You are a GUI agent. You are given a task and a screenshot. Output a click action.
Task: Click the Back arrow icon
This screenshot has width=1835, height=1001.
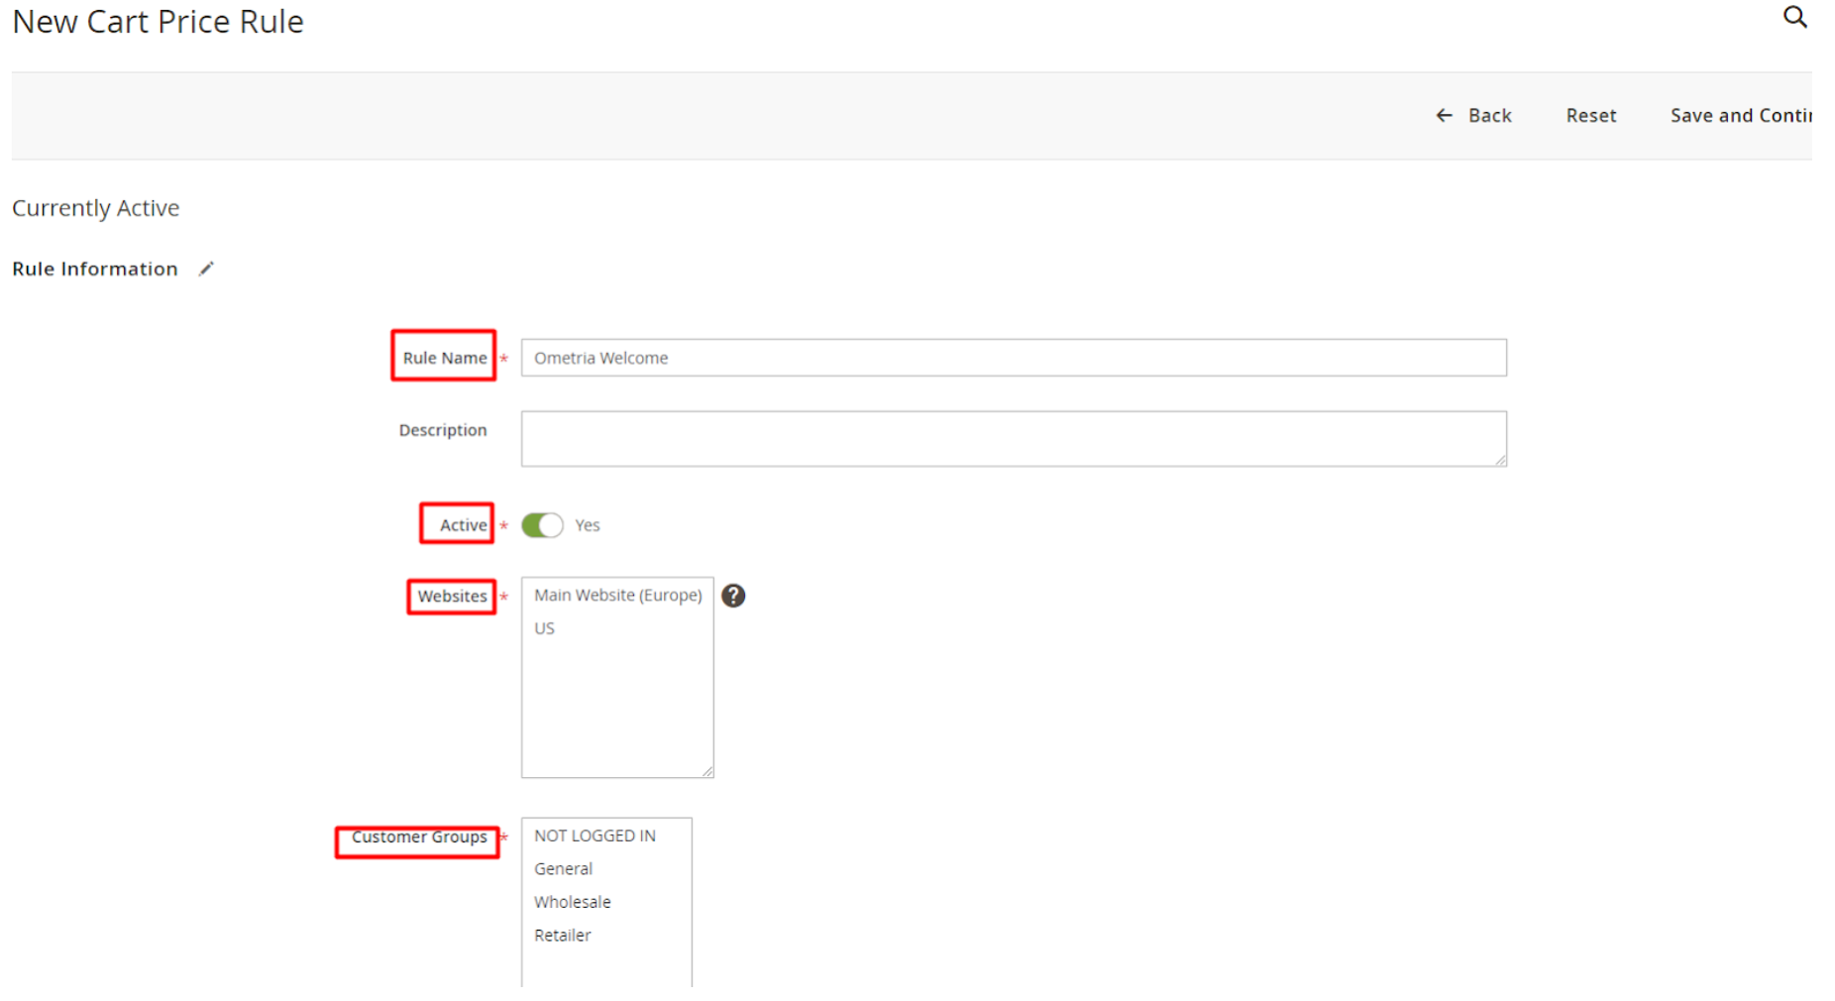click(1444, 116)
